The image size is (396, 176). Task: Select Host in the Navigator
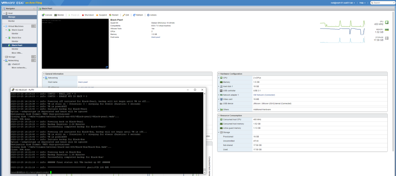coord(10,13)
